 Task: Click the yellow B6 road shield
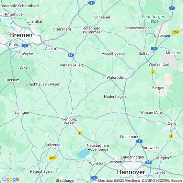(x=80, y=133)
